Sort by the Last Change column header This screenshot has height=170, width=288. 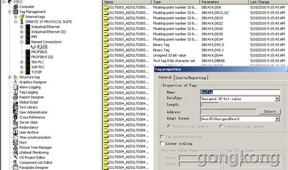(268, 2)
